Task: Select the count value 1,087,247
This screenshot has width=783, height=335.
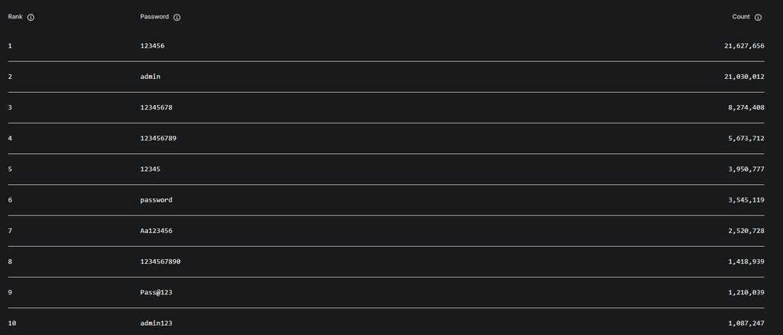Action: (x=746, y=324)
